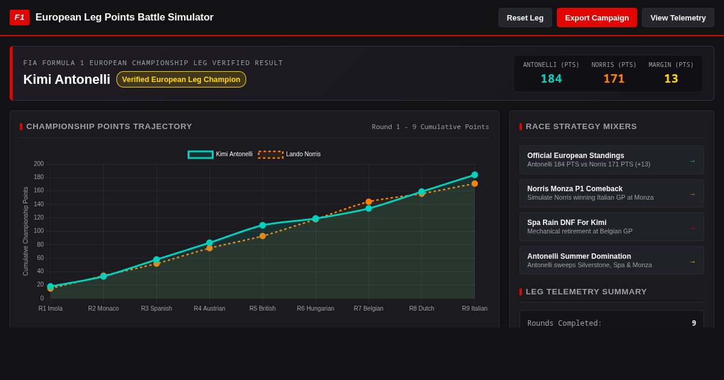
Task: Apply Spa Rain DNF For Kimi scenario
Action: coord(612,227)
